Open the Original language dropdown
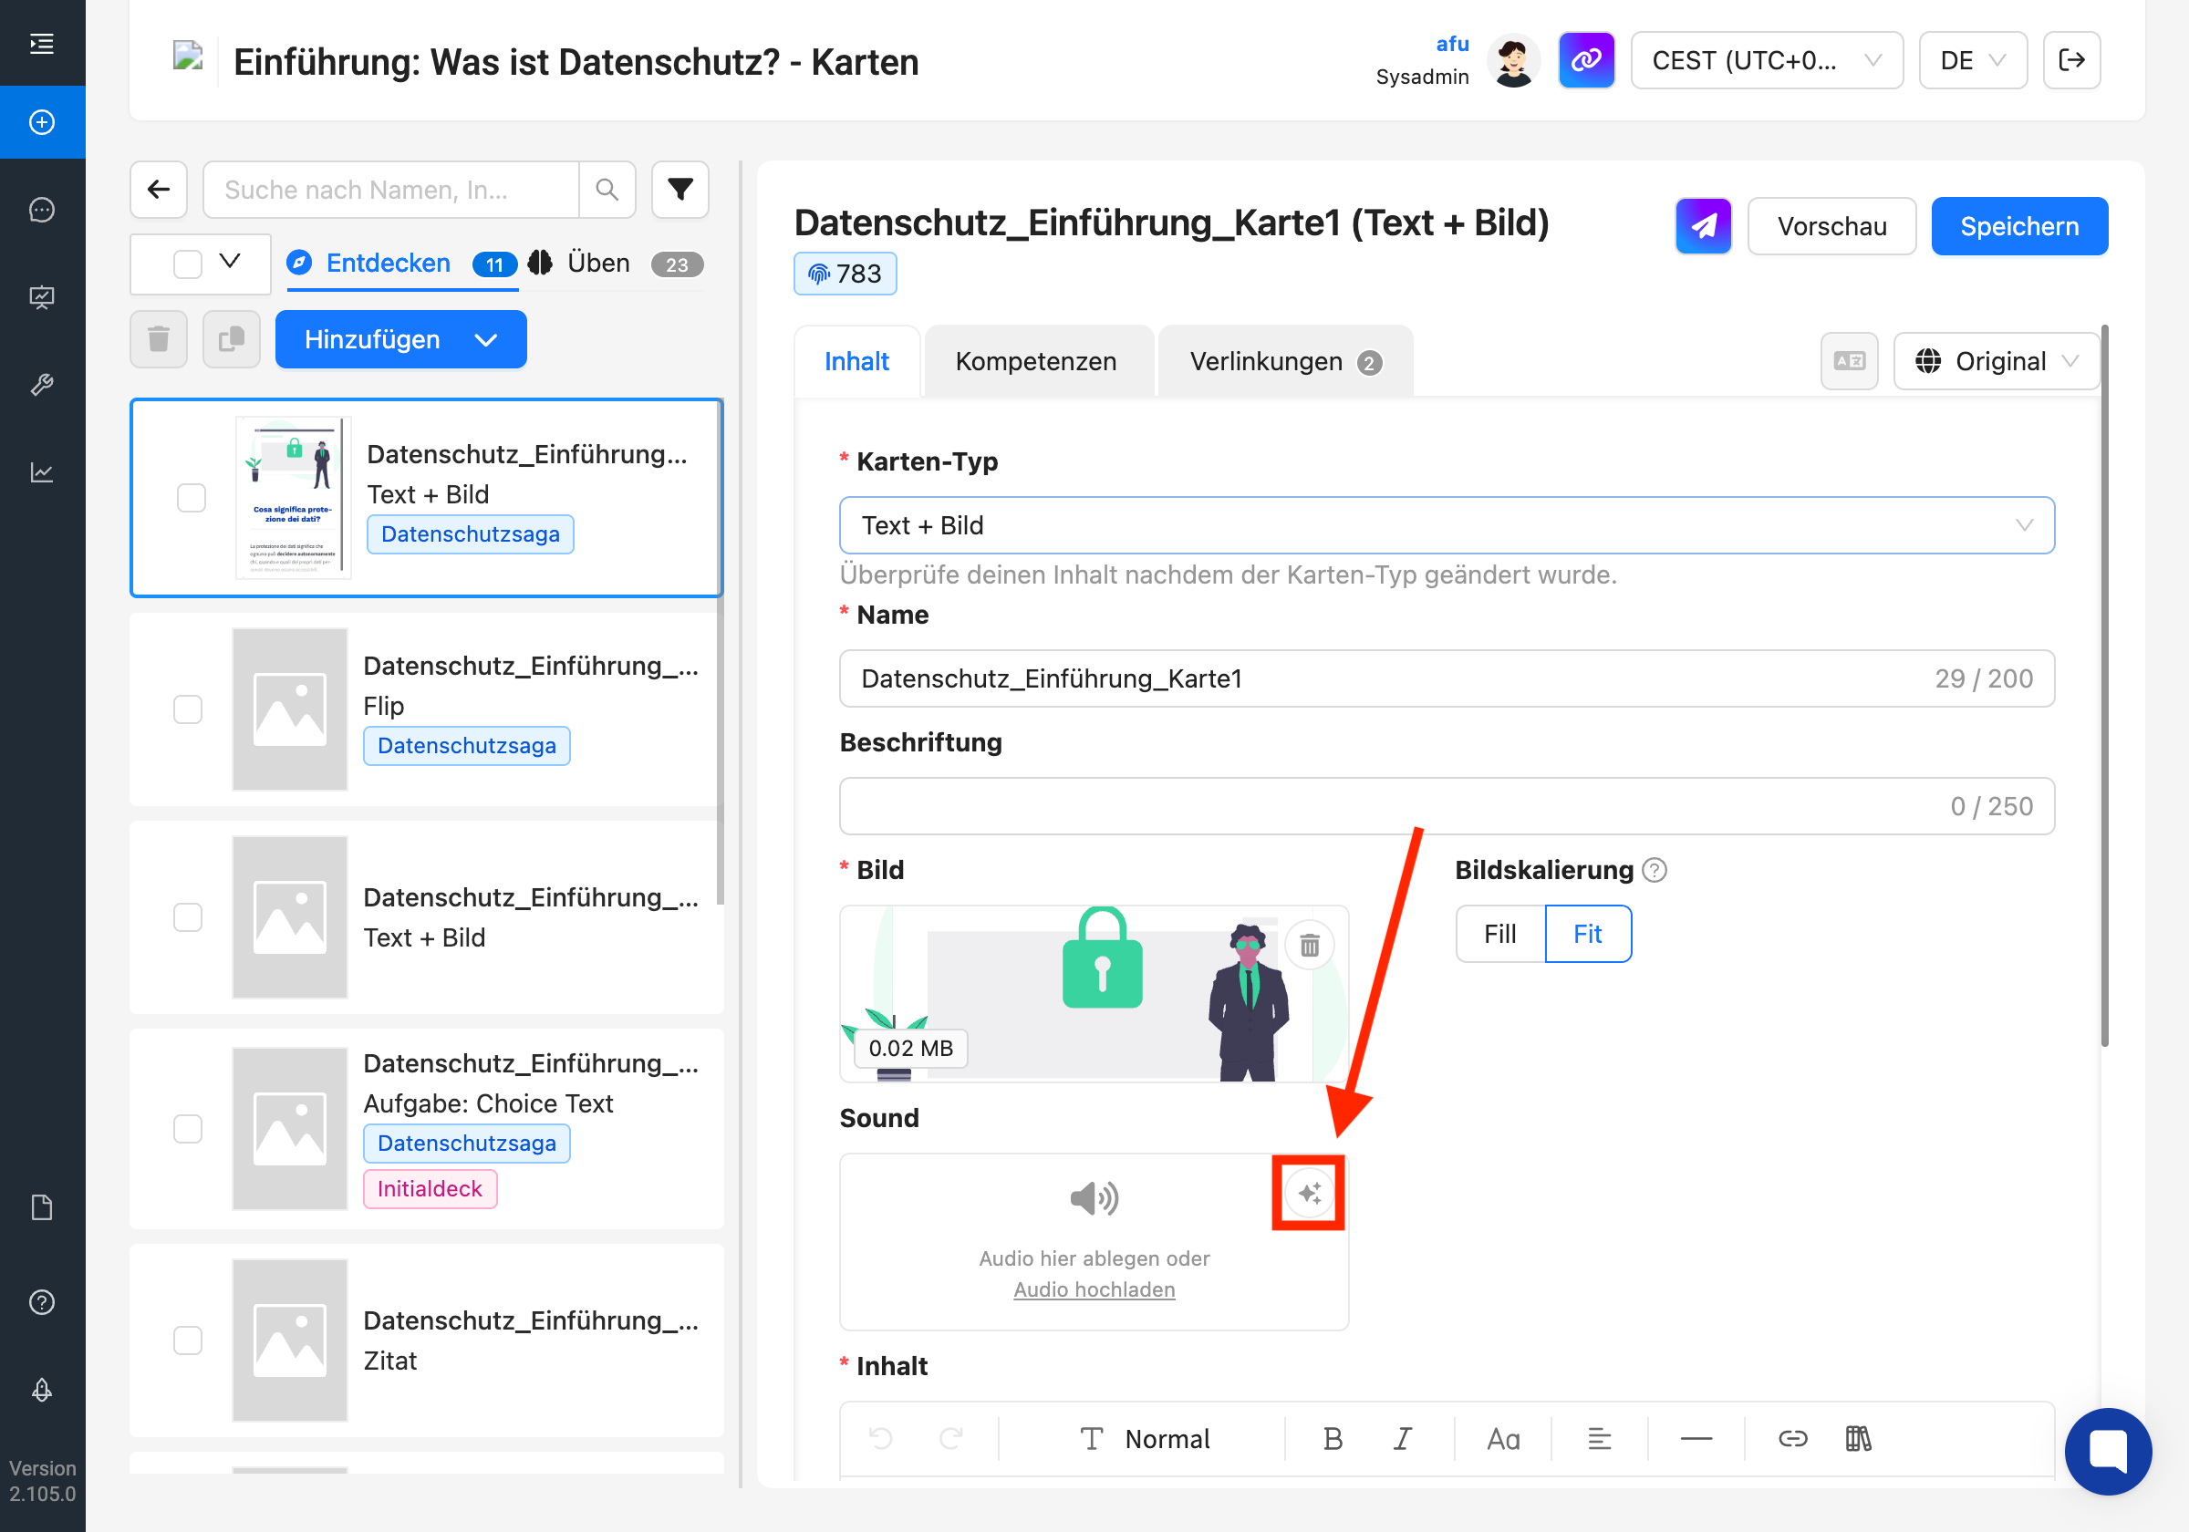The height and width of the screenshot is (1532, 2189). point(1997,361)
